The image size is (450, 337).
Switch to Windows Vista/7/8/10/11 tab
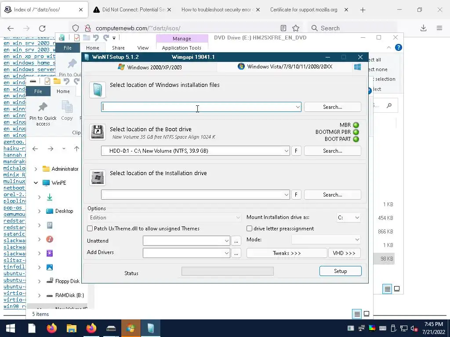[285, 67]
